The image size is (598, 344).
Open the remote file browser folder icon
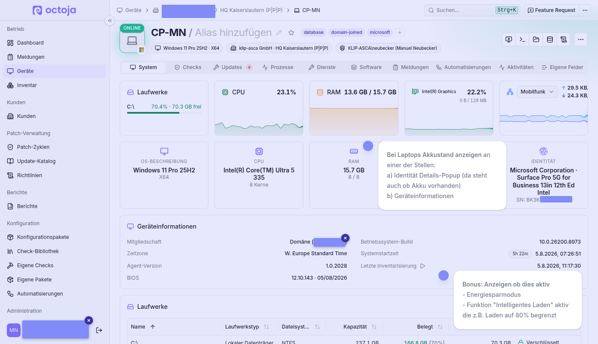tap(536, 39)
